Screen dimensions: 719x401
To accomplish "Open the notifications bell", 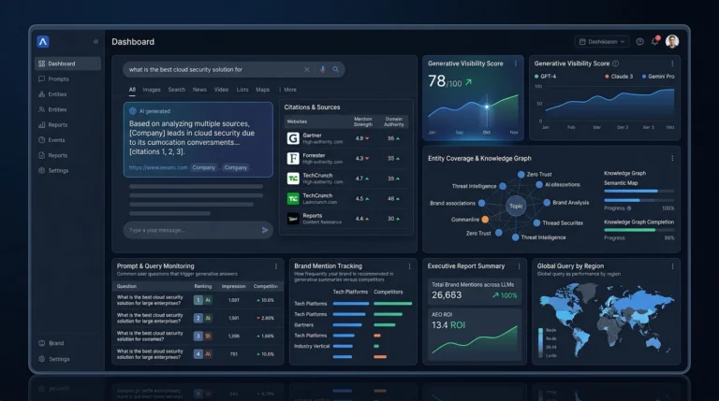I will 655,41.
